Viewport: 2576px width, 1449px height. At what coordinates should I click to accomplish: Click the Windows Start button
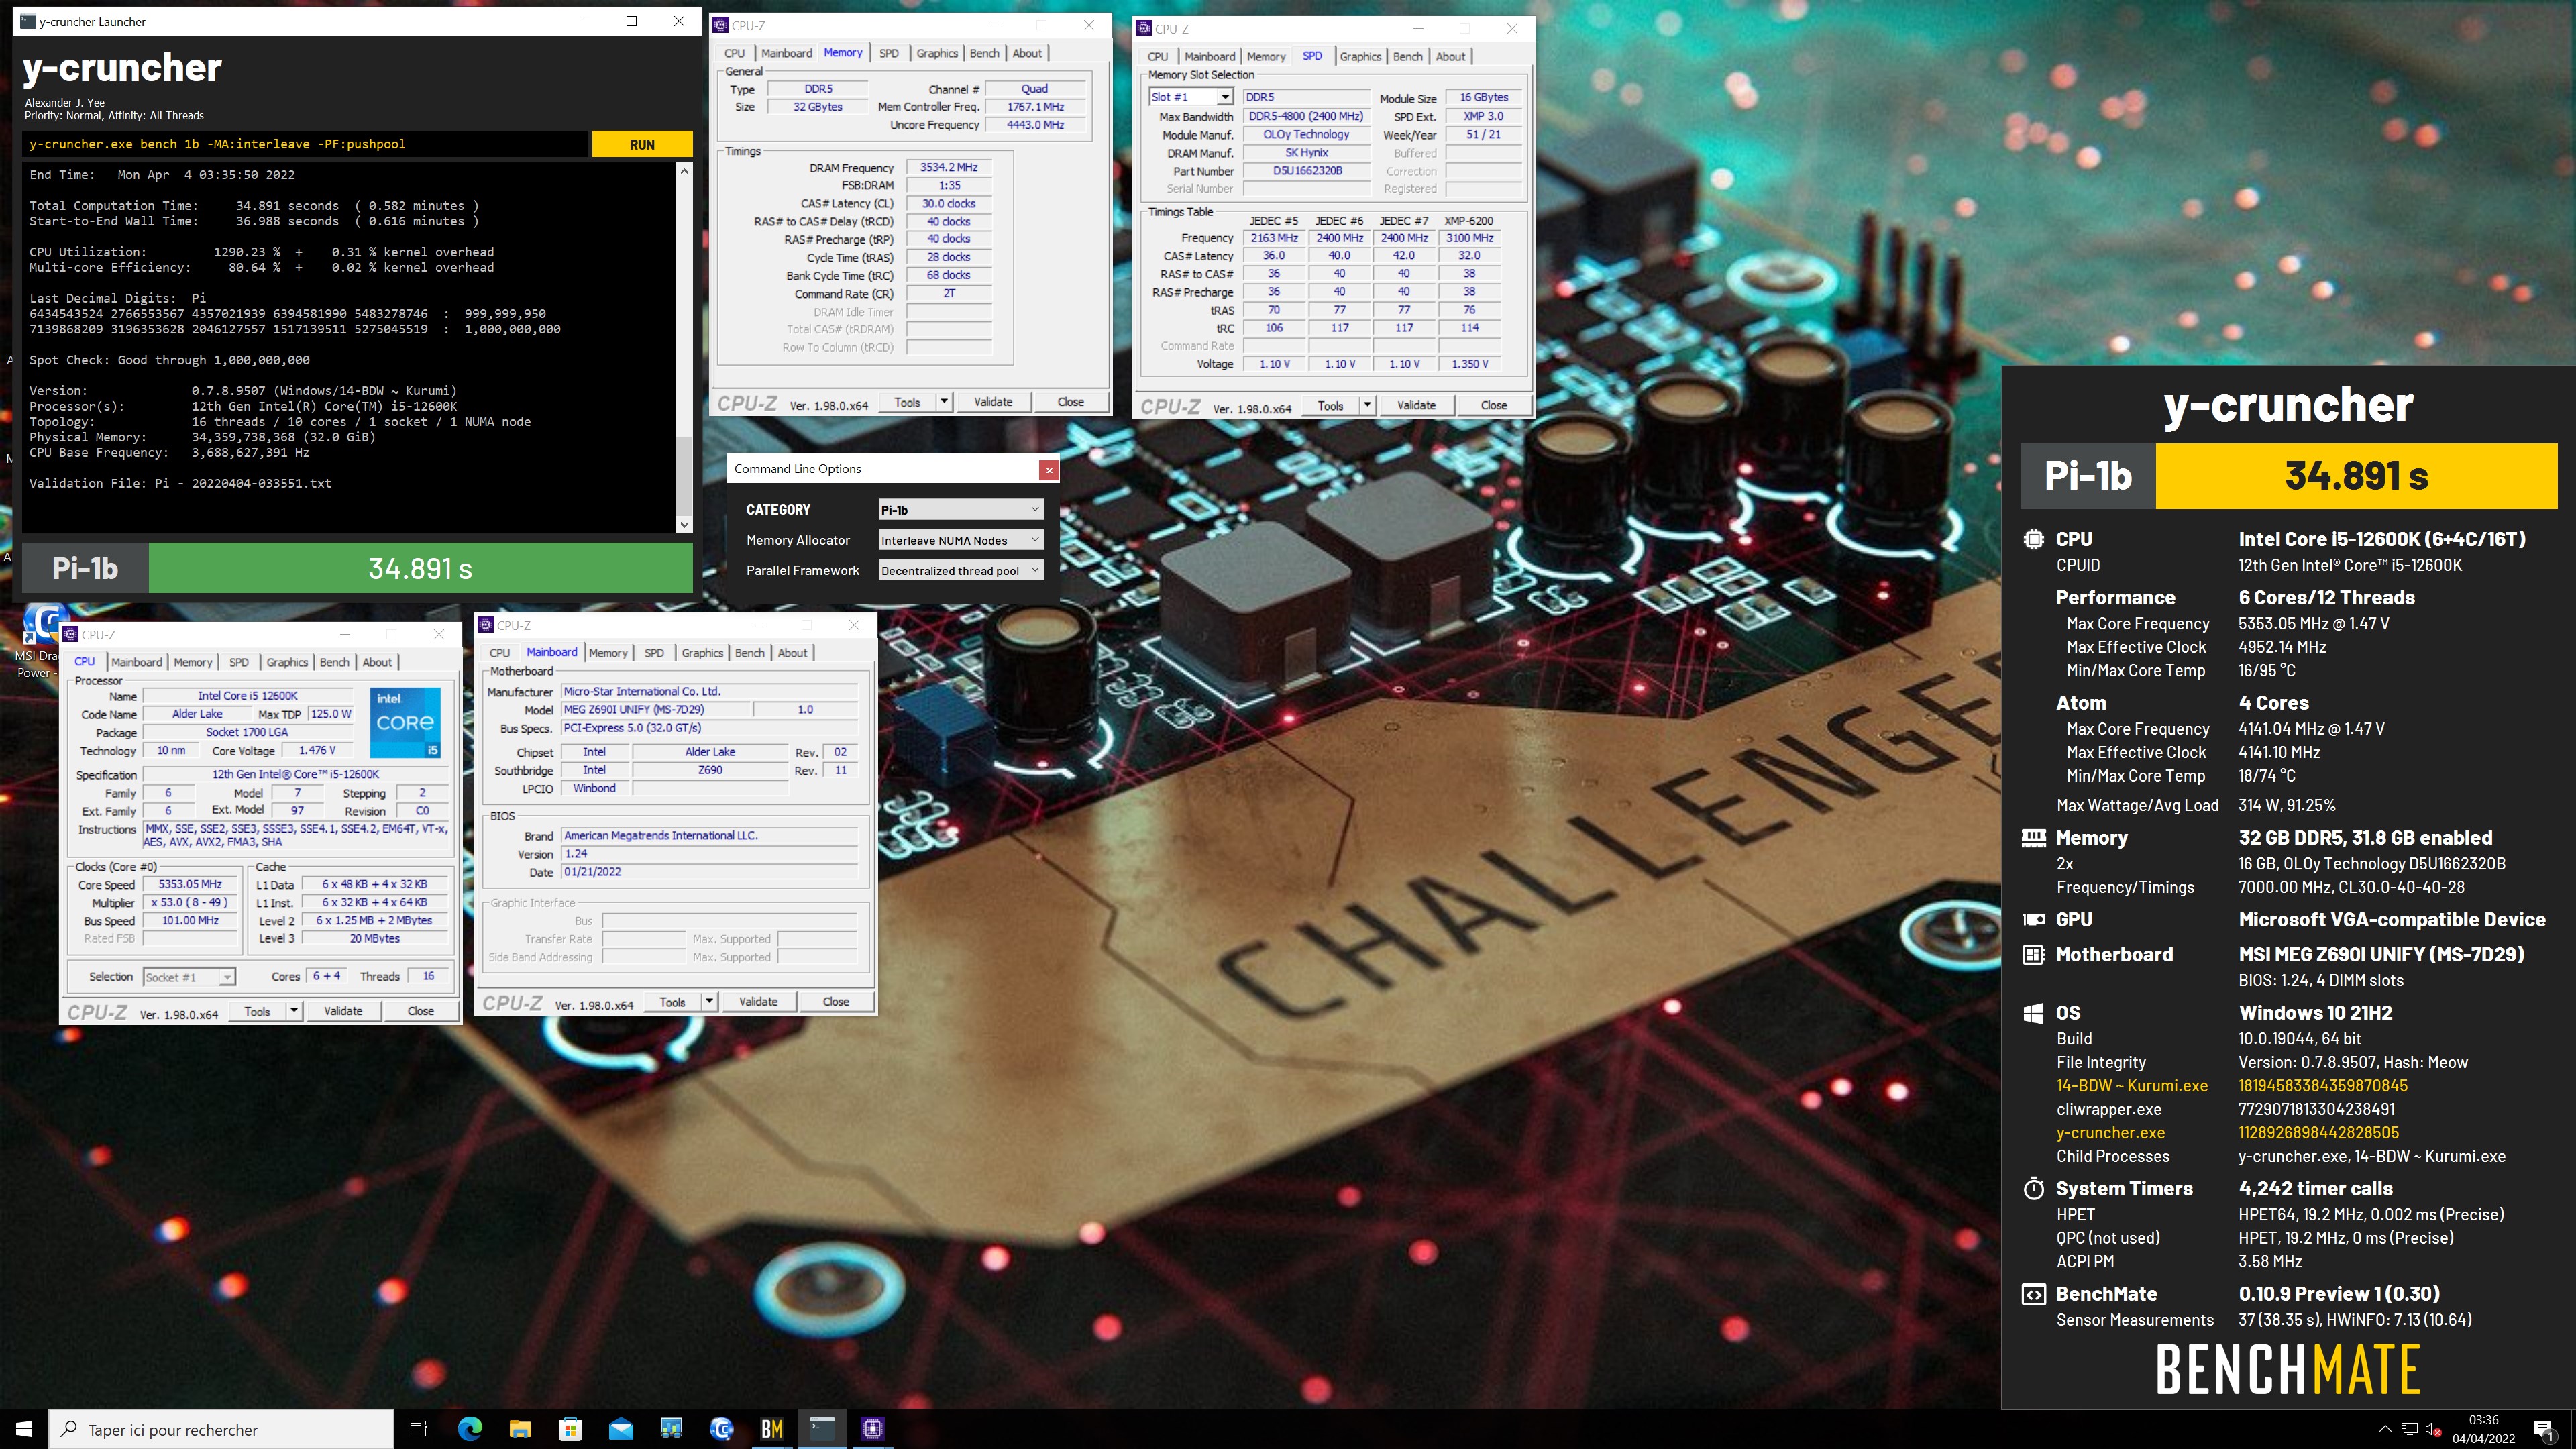pos(24,1429)
